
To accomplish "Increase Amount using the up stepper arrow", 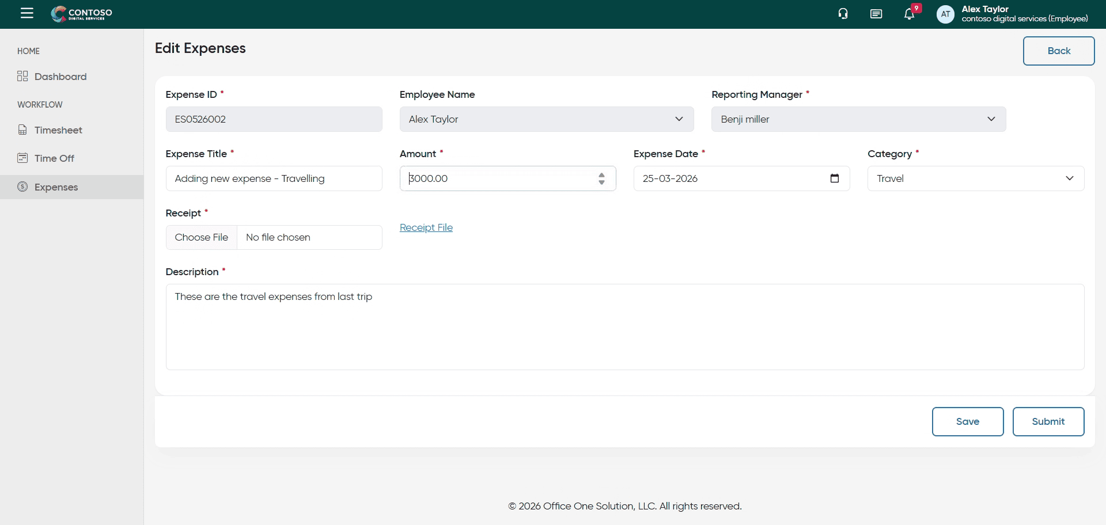I will [x=601, y=175].
